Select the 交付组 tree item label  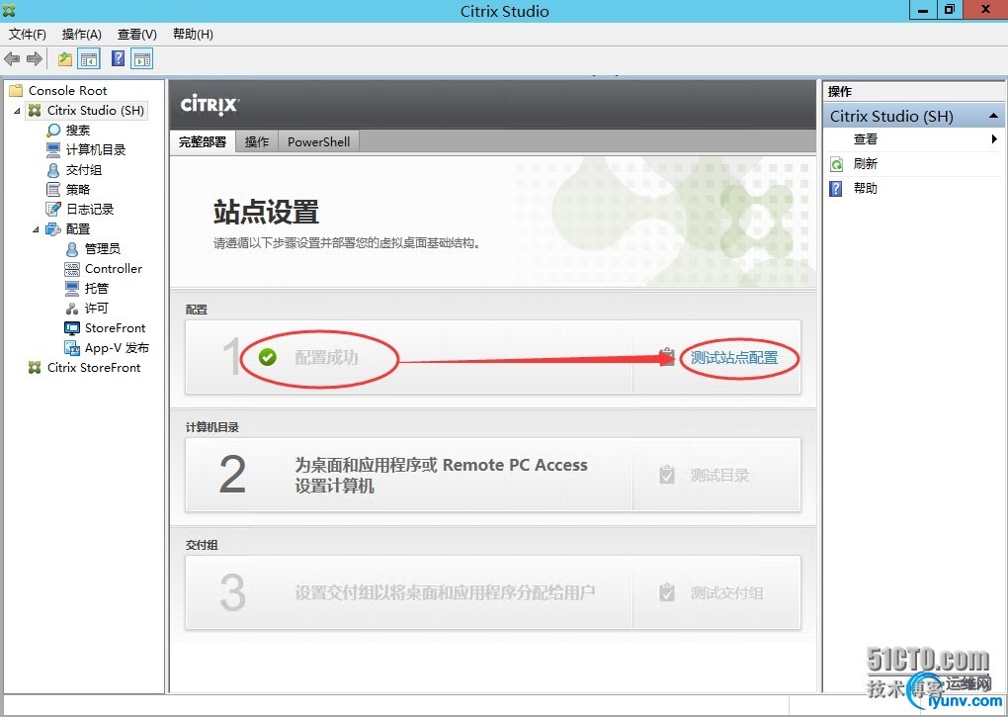point(84,170)
